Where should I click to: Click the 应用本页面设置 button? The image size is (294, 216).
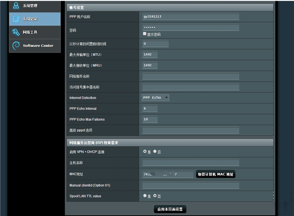pos(170,209)
